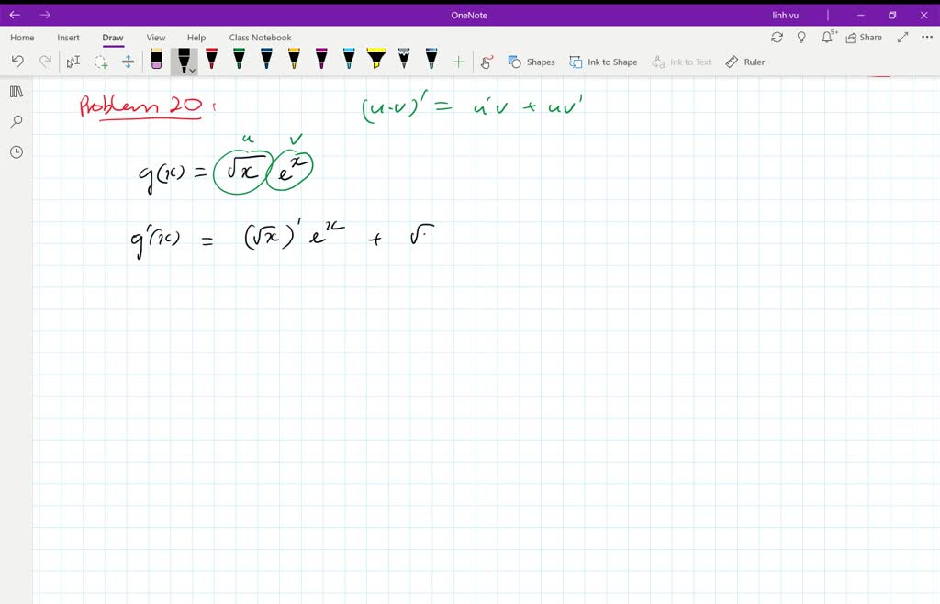Screen dimensions: 940x604
Task: Toggle Ink to Shape conversion
Action: pos(603,62)
